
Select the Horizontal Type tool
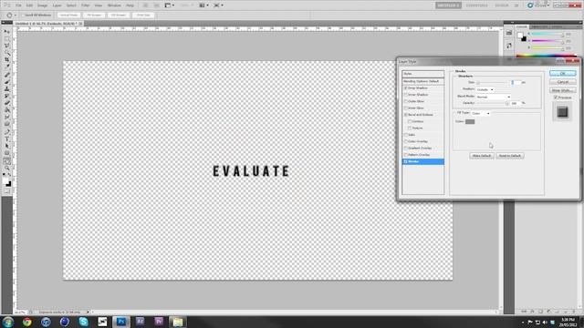pos(7,138)
